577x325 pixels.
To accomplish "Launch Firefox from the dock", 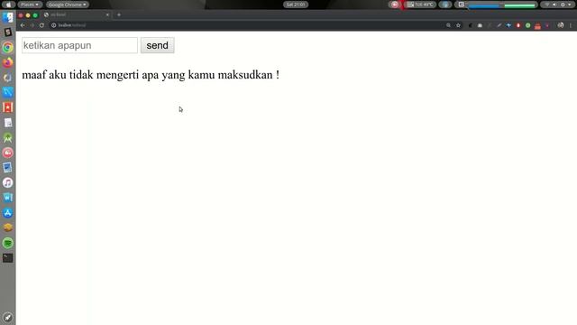I will click(8, 62).
